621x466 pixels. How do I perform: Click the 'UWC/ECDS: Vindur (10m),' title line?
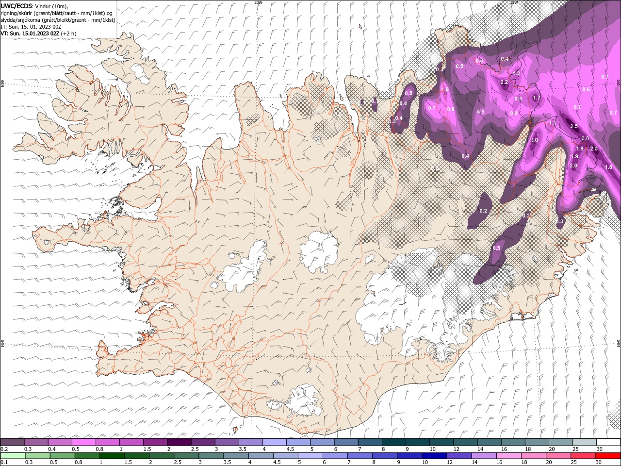34,6
